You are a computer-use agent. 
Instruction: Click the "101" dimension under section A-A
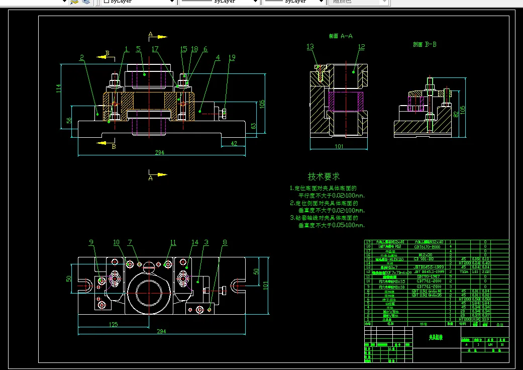339,146
